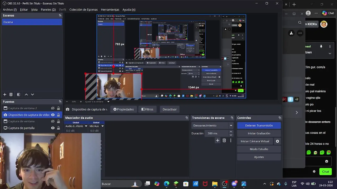Open emoji picker in the chat box
The width and height of the screenshot is (337, 189).
[327, 161]
